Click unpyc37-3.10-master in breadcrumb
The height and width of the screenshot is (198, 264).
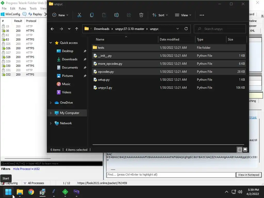[x=130, y=29]
